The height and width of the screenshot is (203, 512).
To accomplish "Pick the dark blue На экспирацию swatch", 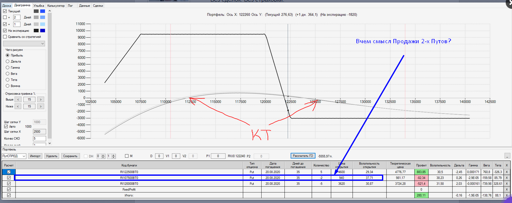I will [42, 31].
